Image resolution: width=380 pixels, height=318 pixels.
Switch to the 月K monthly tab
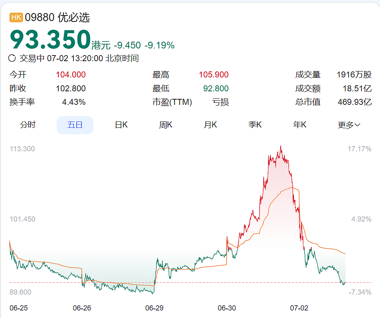[x=210, y=125]
